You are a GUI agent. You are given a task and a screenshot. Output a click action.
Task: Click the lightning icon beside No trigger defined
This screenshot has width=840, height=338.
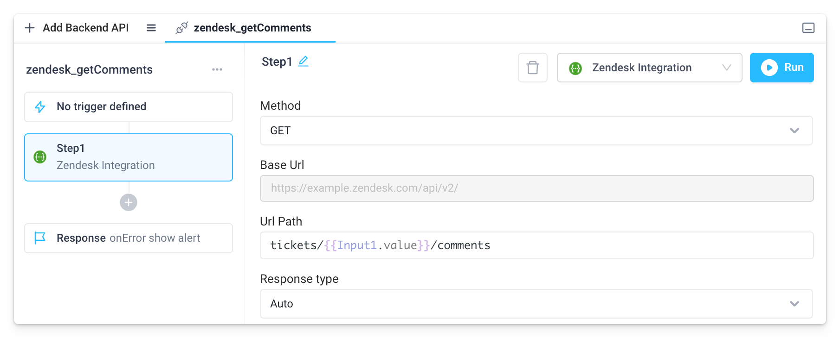[x=40, y=106]
